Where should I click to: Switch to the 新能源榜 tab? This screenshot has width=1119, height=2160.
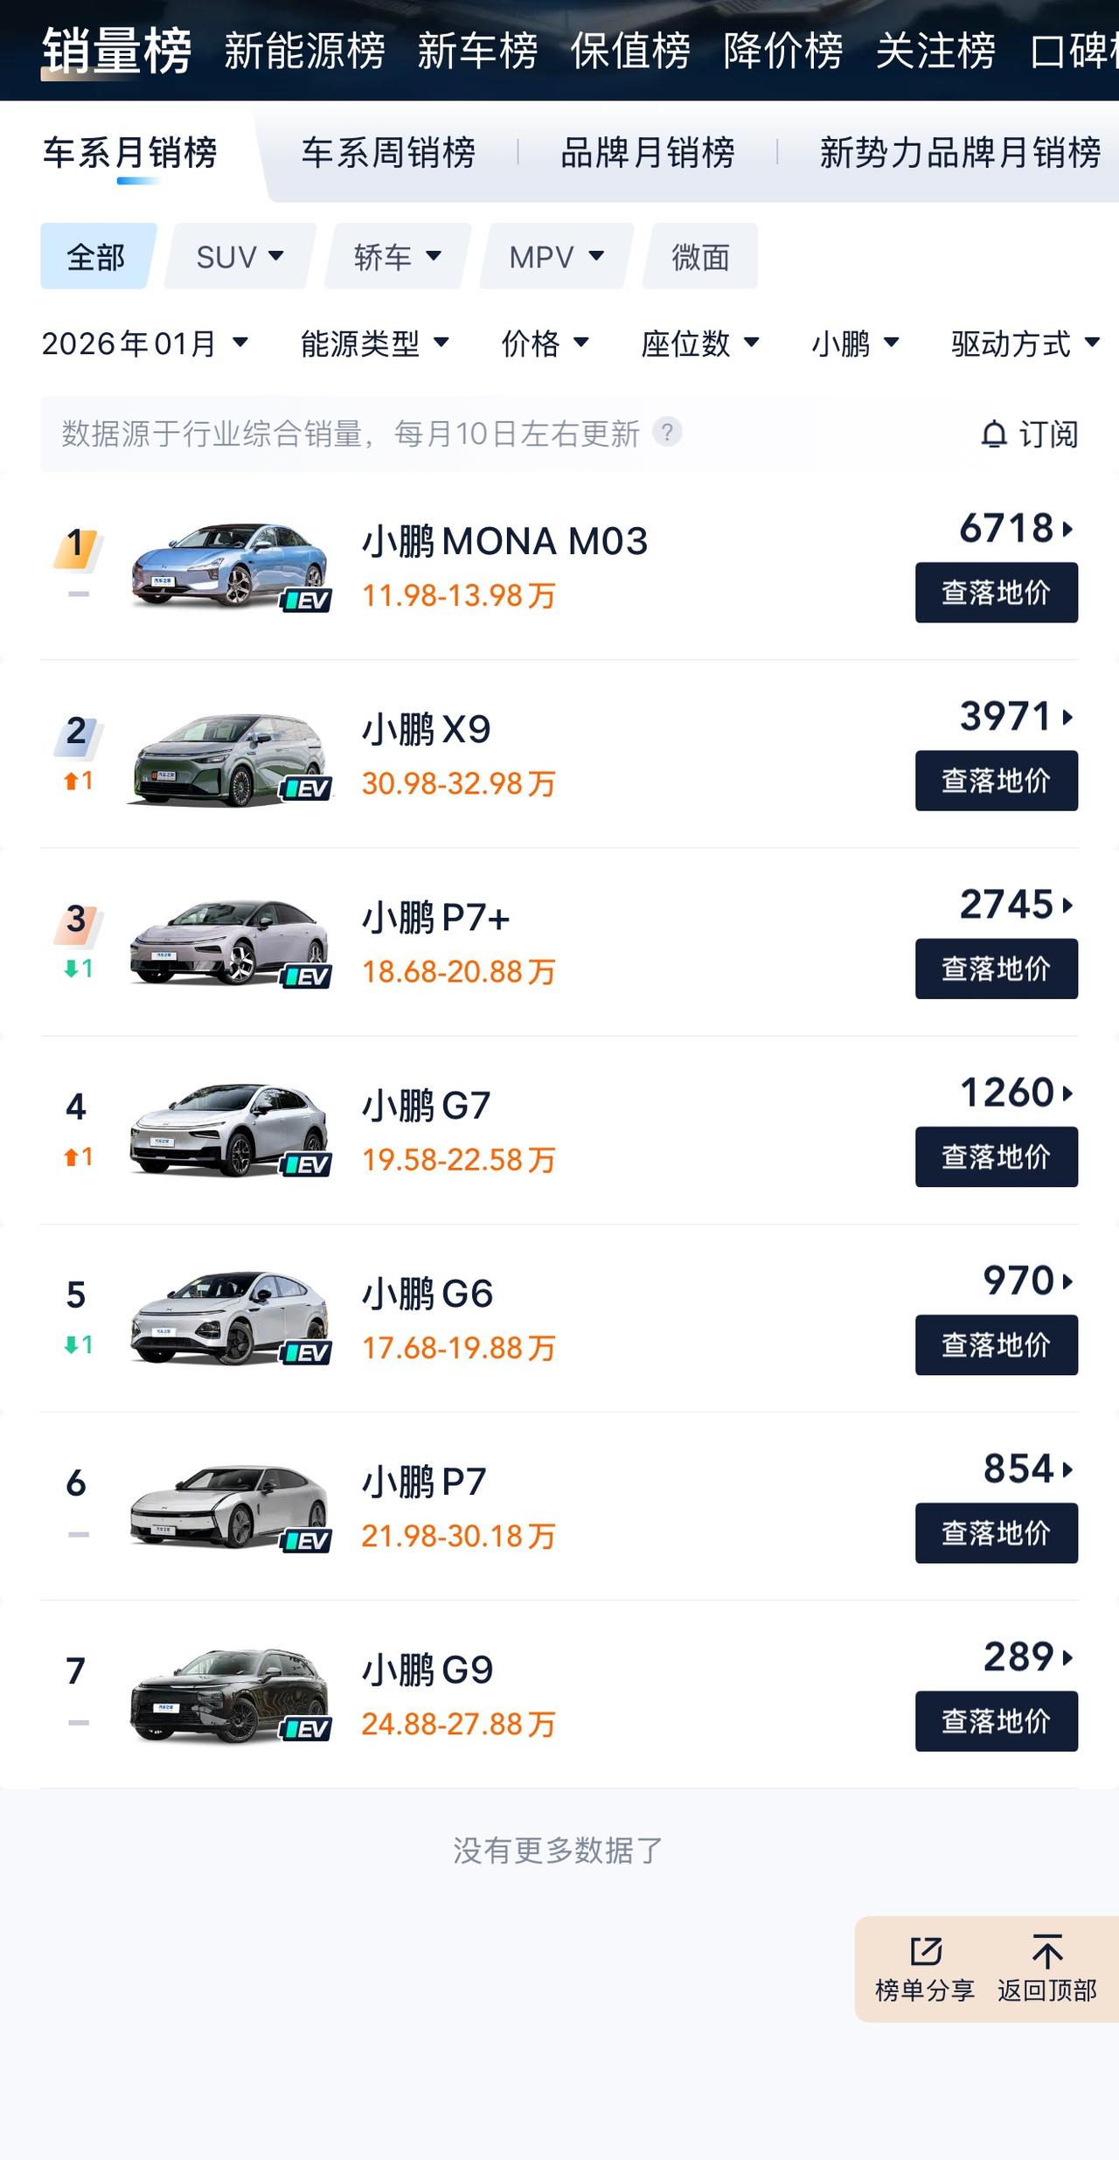304,51
